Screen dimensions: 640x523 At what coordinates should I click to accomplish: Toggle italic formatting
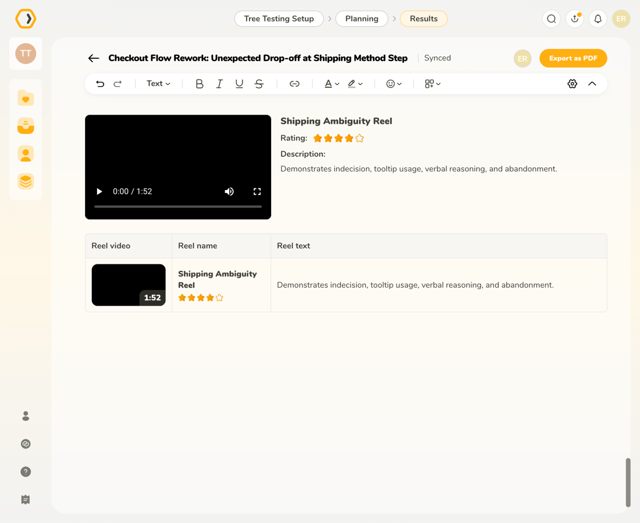219,84
